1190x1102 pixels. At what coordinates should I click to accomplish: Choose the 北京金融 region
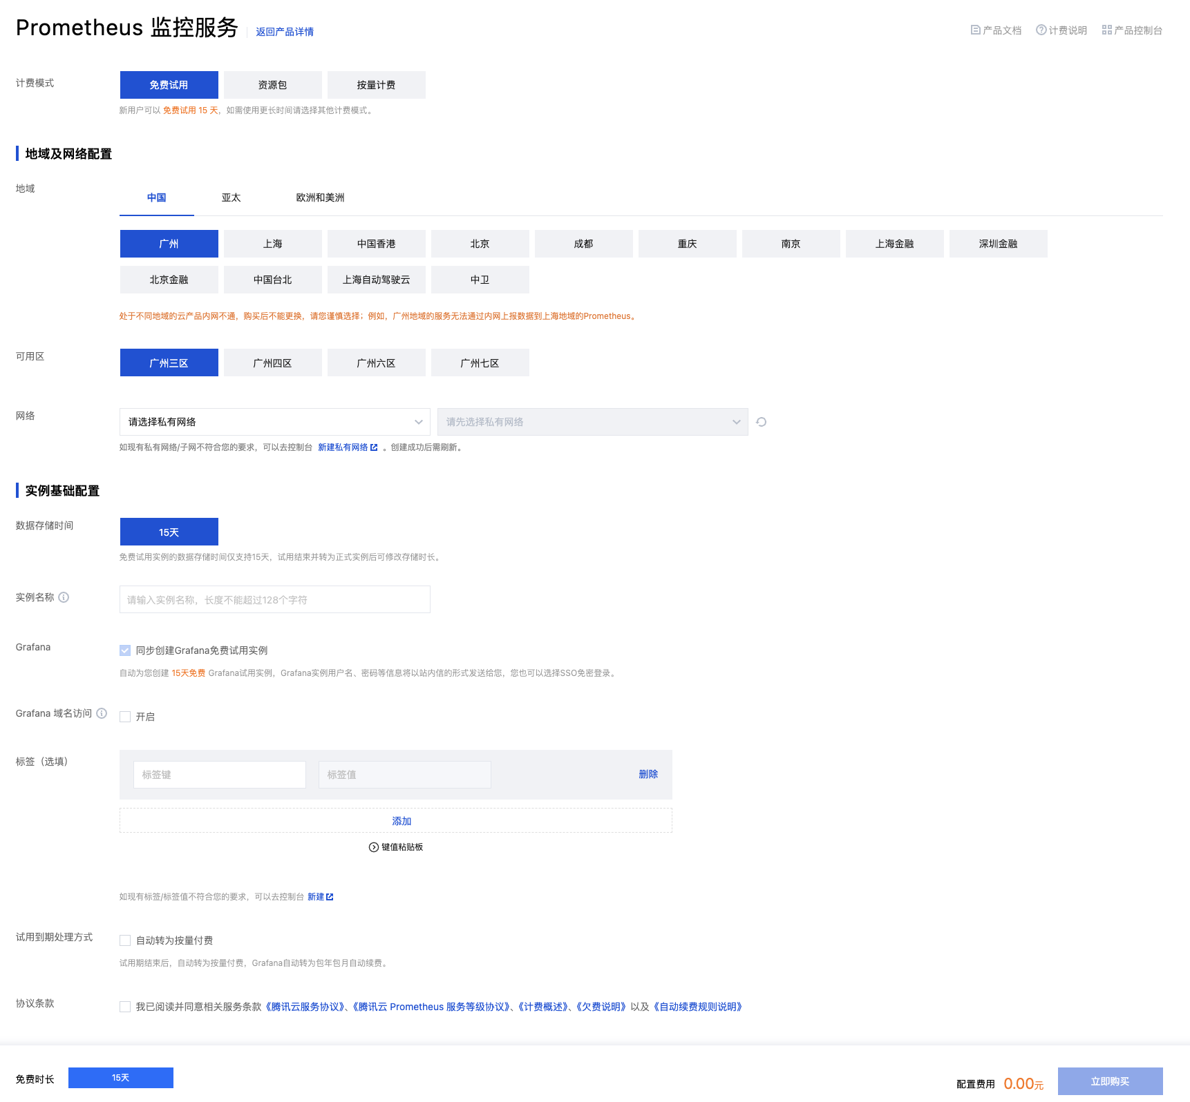[x=169, y=280]
